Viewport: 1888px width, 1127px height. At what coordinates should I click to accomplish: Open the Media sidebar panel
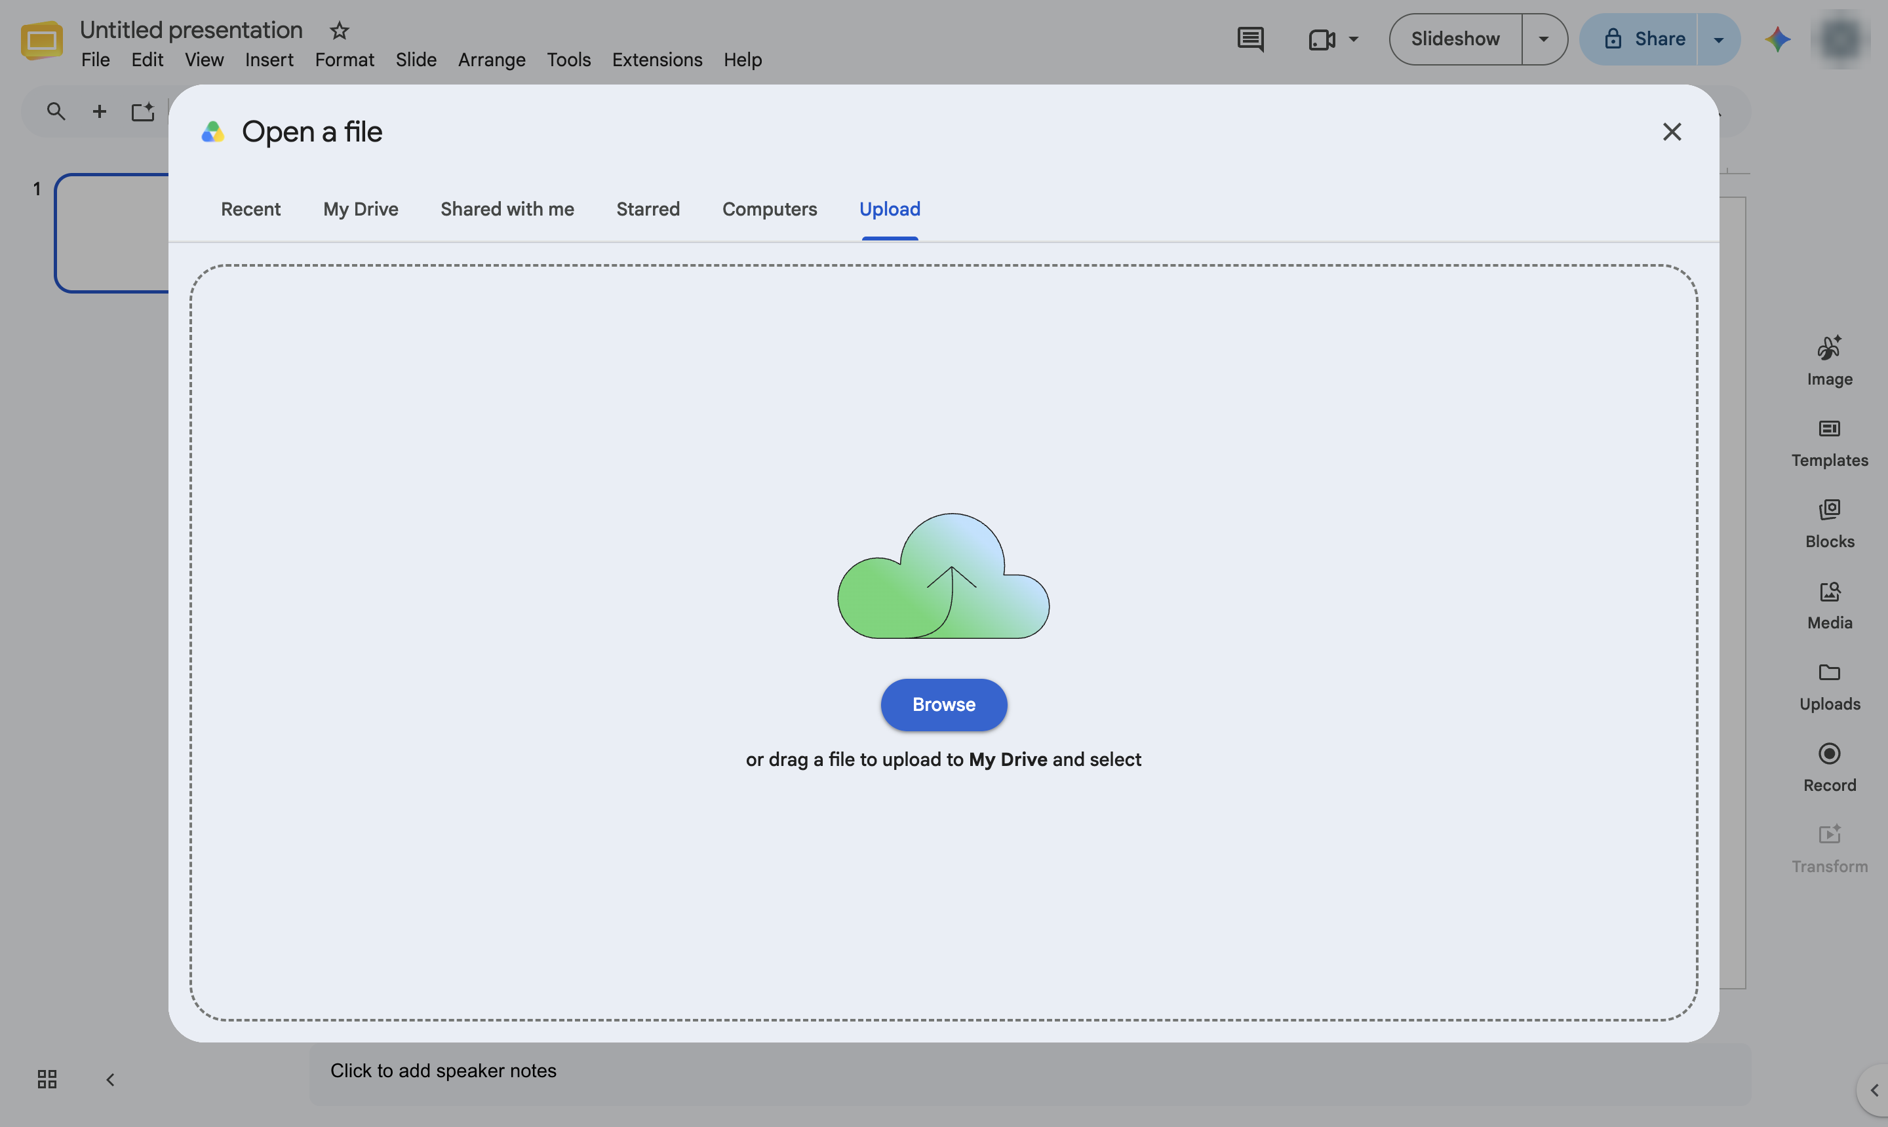(x=1830, y=606)
